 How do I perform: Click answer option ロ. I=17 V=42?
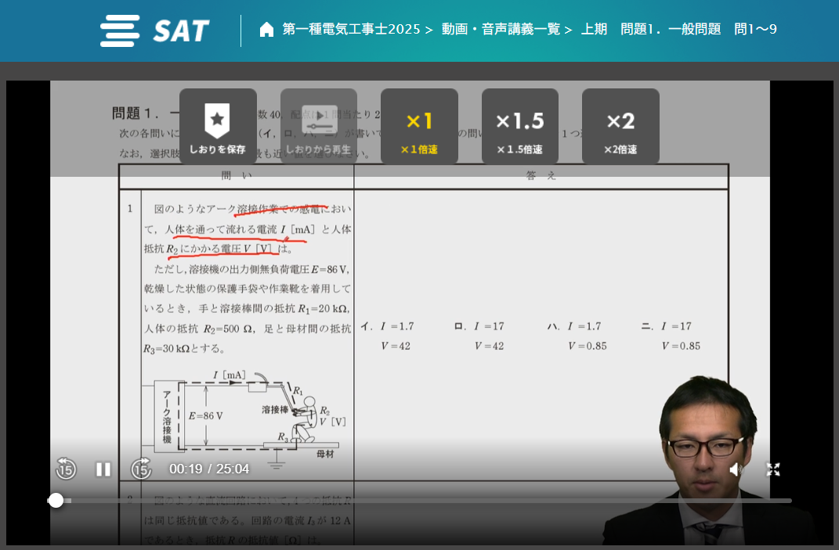click(479, 336)
